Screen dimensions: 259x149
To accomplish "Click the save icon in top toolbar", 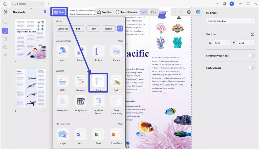I will [x=189, y=12].
